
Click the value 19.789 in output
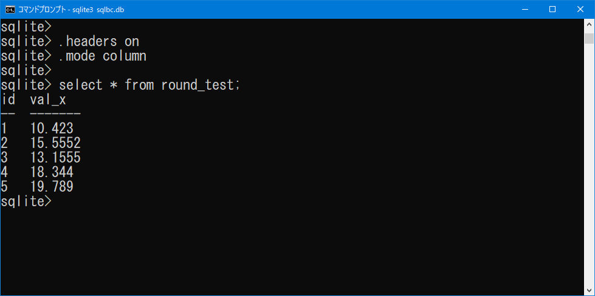pos(52,187)
